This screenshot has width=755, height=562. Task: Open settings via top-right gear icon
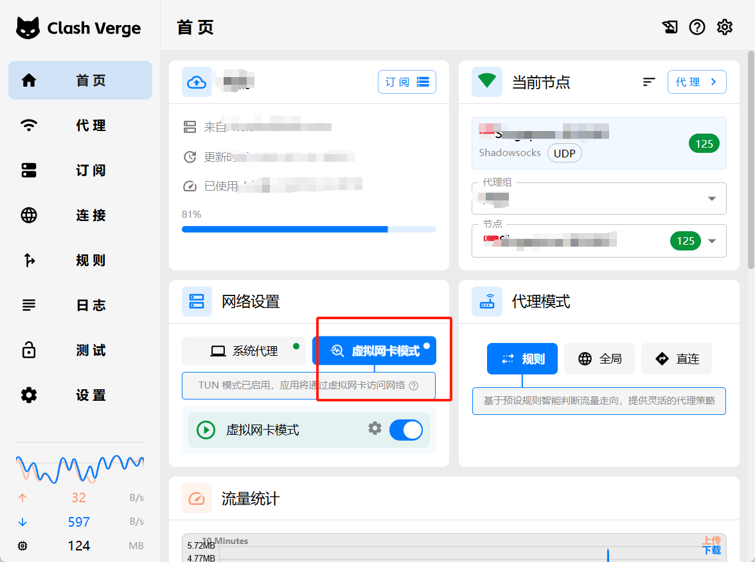(x=725, y=27)
